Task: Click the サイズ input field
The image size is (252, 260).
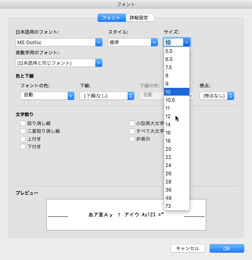Action: click(x=173, y=42)
